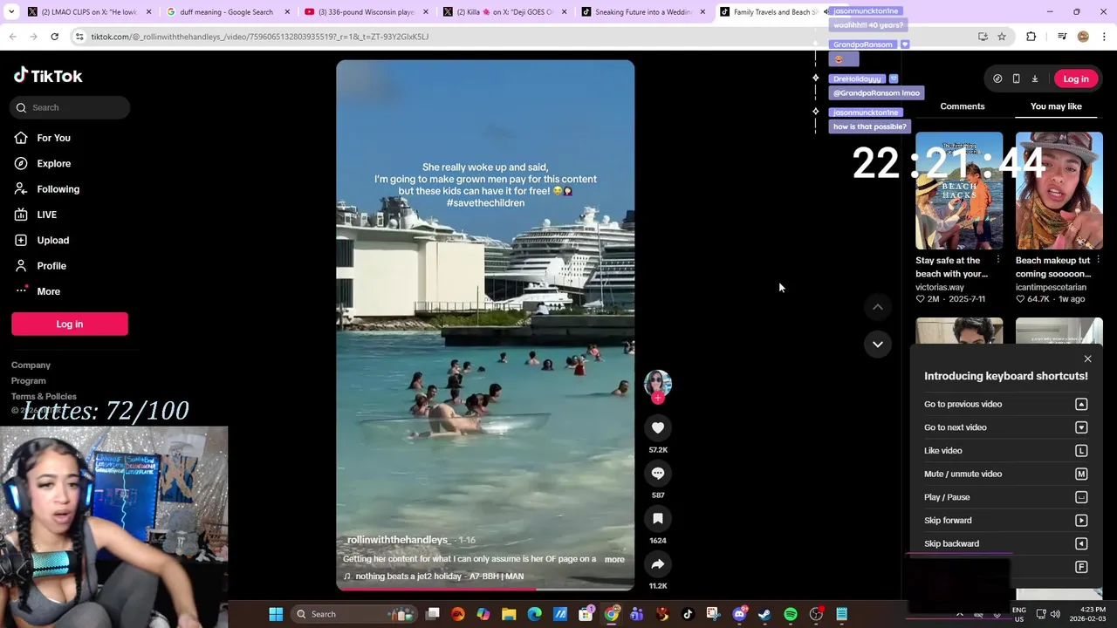Switch to the 'duff meaning - Google Search' tab
Screen dimensions: 1117x628
click(226, 12)
